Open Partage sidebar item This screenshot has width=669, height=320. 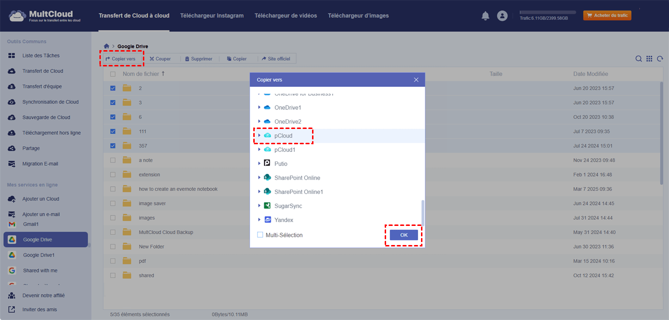[x=31, y=148]
